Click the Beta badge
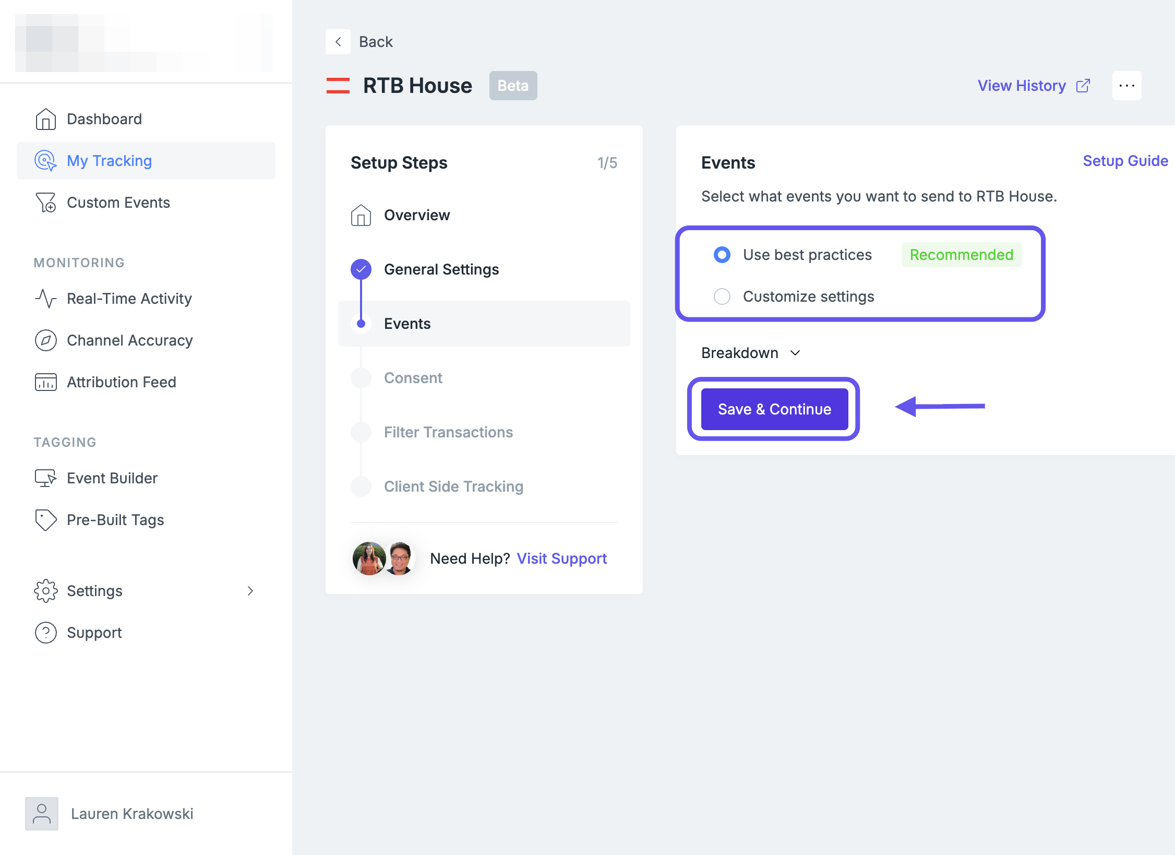This screenshot has width=1175, height=855. 513,86
